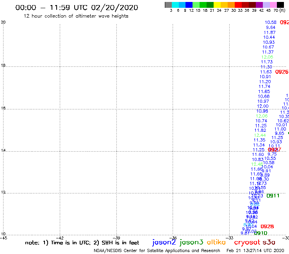Click the 9.65 wave height value
This screenshot has height=254, width=289.
[279, 133]
